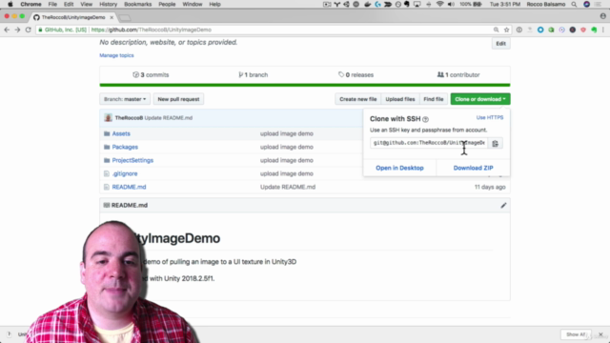Viewport: 610px width, 343px height.
Task: Open the Branch: master dropdown
Action: point(125,99)
